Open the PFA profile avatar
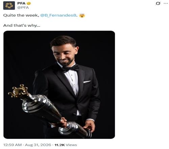Screen dimensions: 169x149 pos(9,5)
